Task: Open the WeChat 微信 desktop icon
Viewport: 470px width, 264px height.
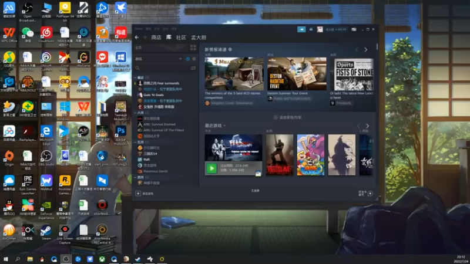Action: [28, 35]
